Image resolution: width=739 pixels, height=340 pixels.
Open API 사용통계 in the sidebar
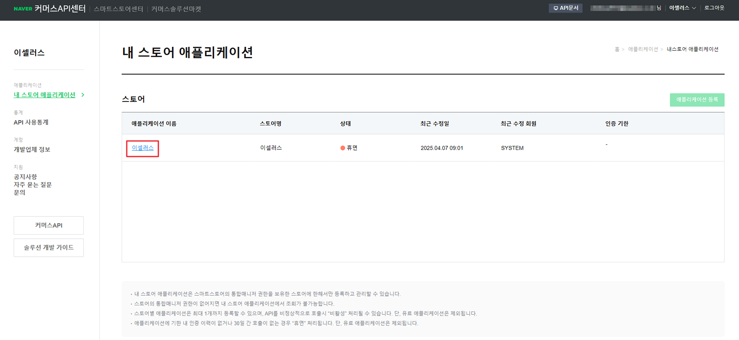point(31,122)
